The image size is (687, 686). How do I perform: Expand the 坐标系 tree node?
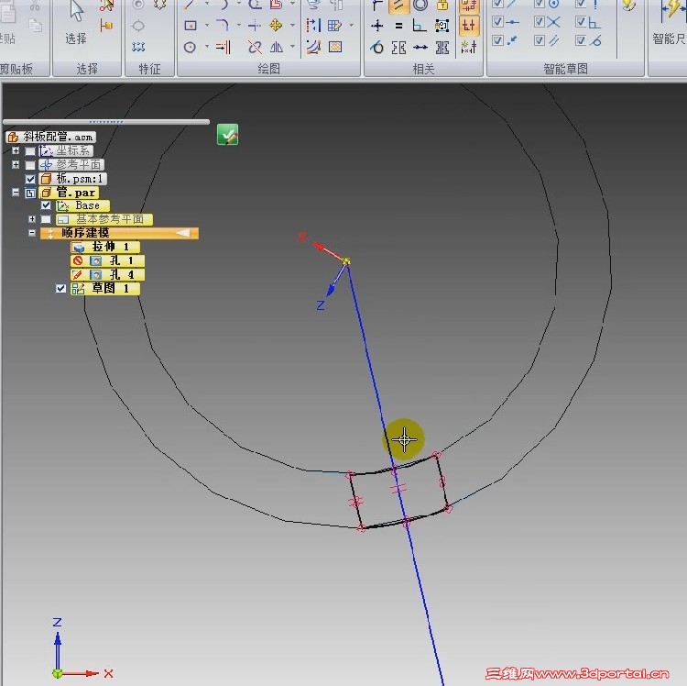(x=16, y=150)
